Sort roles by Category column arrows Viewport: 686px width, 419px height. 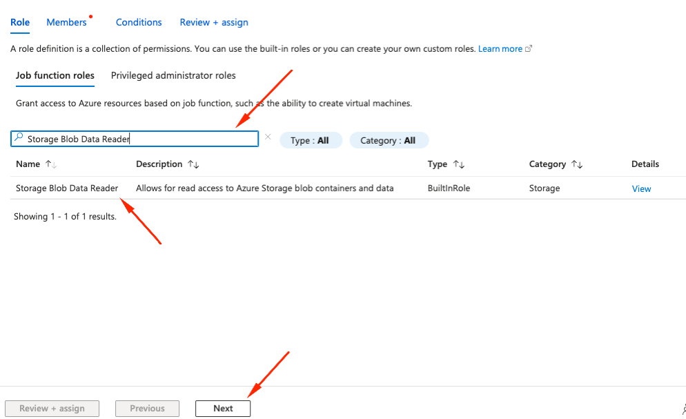(x=577, y=164)
